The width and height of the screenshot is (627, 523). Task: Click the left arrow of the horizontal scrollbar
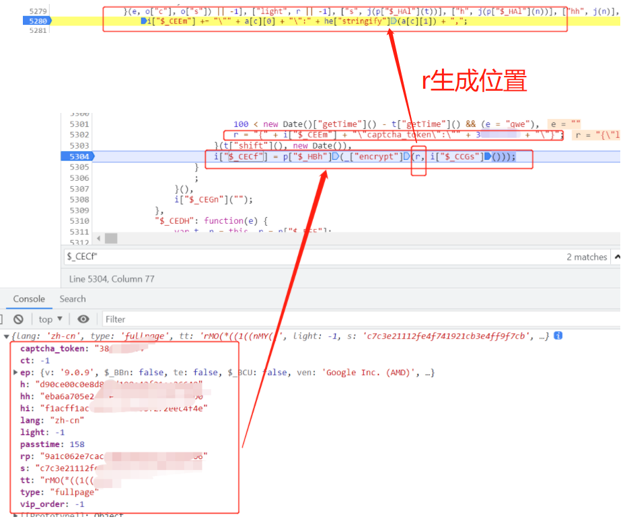coord(99,239)
